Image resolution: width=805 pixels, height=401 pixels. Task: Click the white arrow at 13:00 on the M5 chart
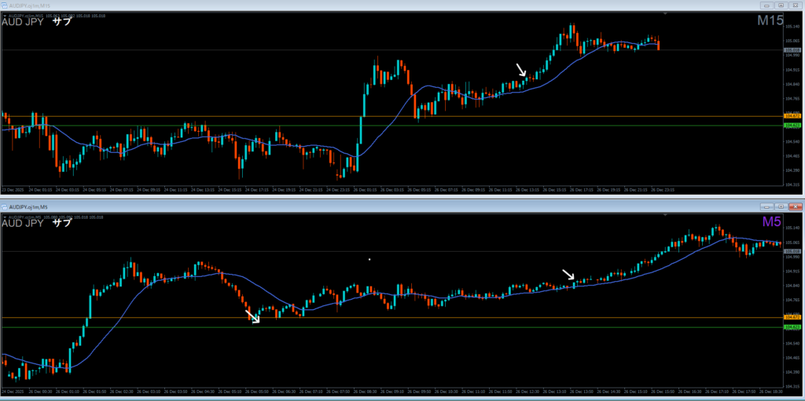pyautogui.click(x=568, y=275)
